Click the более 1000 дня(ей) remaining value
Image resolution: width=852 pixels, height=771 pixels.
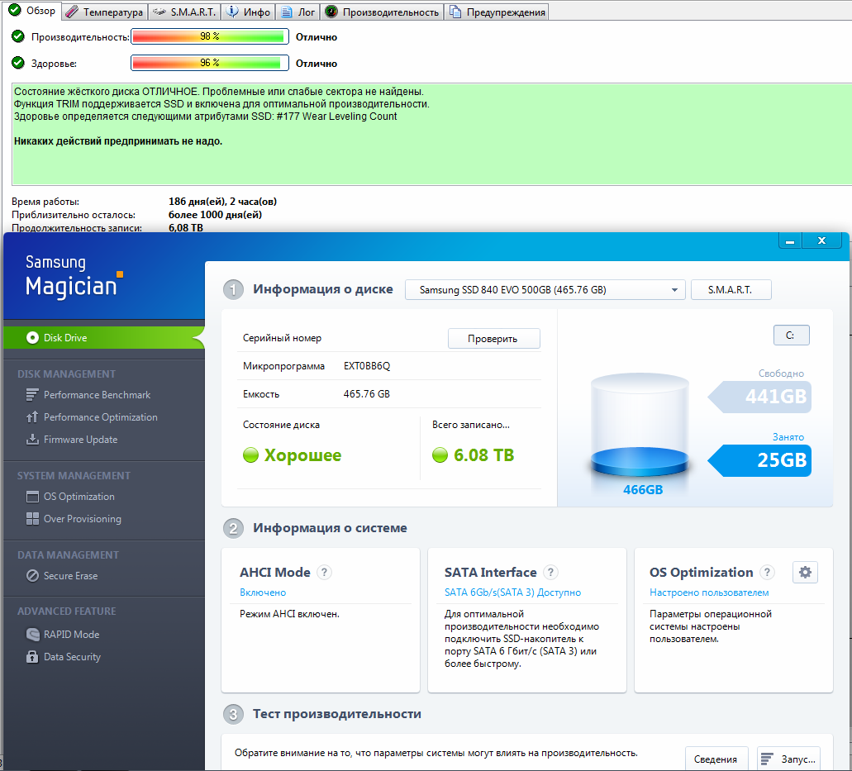pos(215,215)
